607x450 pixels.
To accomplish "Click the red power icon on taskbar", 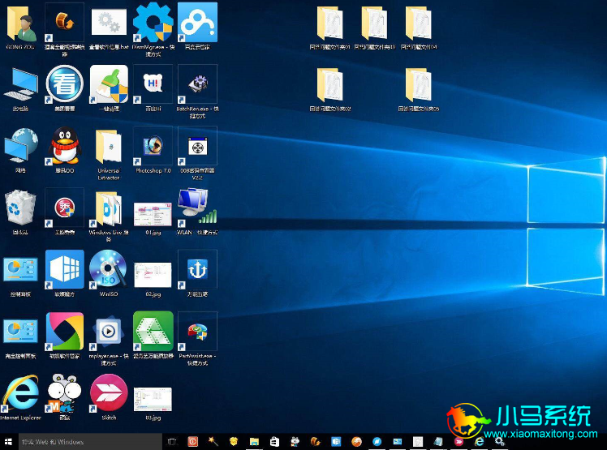I will tap(192, 442).
